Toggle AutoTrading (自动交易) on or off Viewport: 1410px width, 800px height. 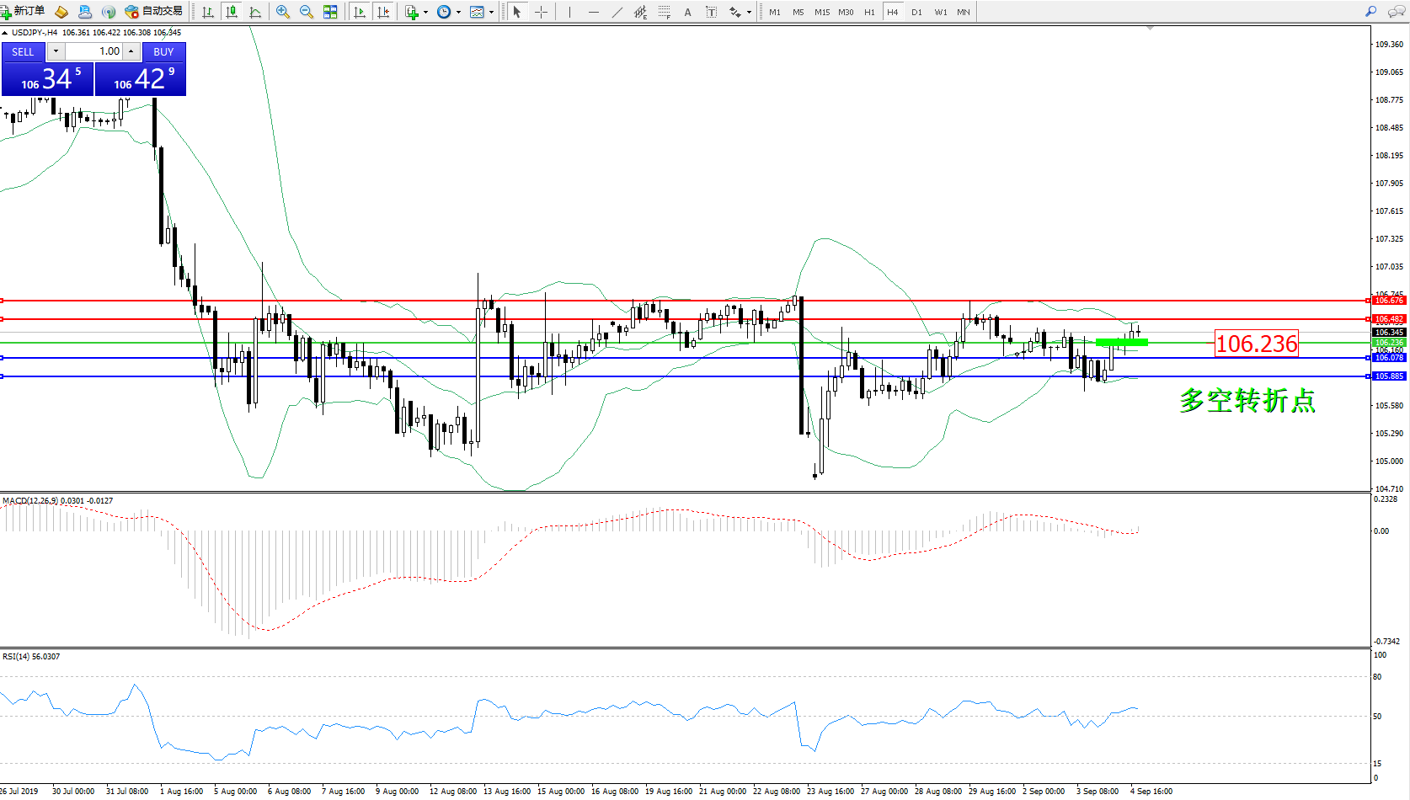(x=154, y=12)
